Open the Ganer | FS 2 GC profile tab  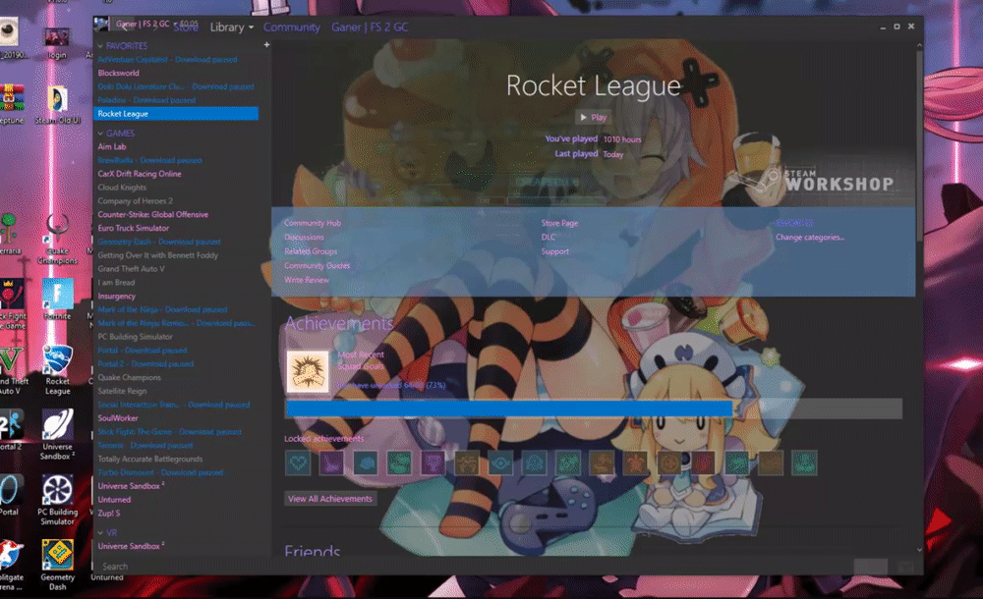point(370,27)
